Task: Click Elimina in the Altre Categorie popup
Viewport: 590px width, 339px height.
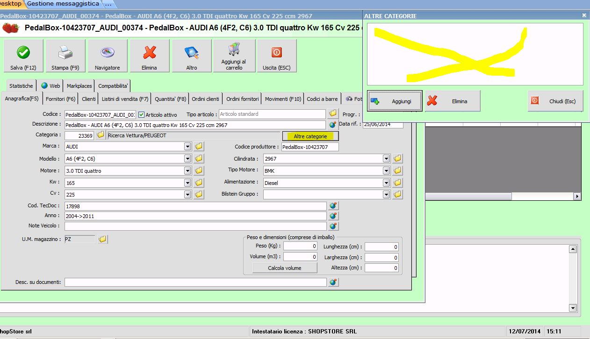Action: (x=453, y=101)
